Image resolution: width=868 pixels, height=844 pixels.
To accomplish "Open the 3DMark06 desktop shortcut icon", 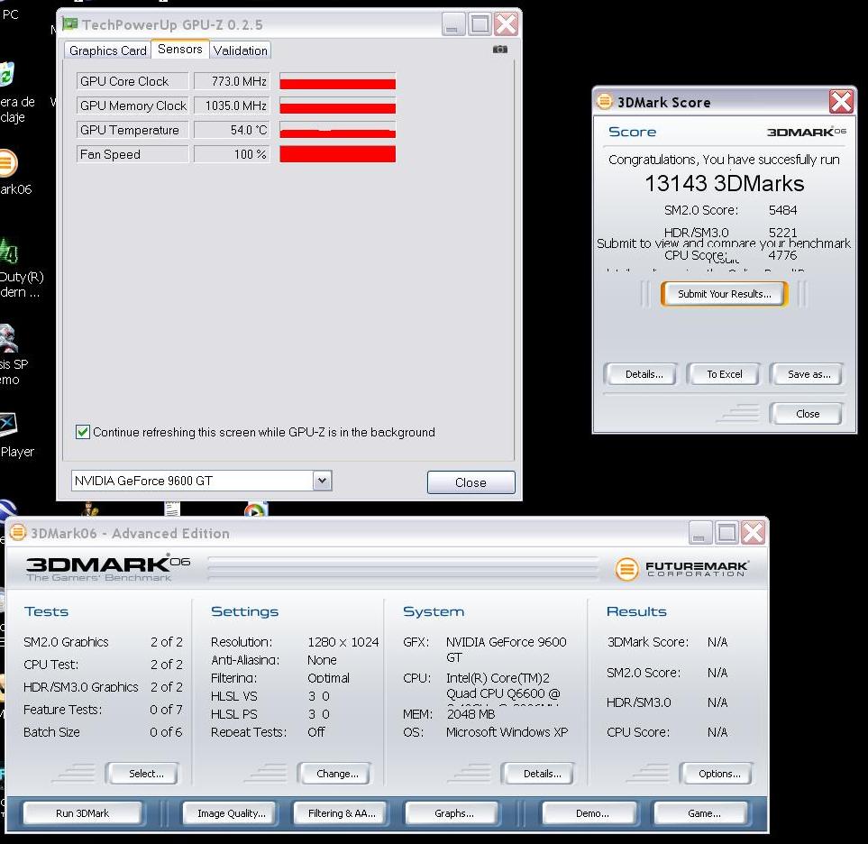I will point(7,164).
